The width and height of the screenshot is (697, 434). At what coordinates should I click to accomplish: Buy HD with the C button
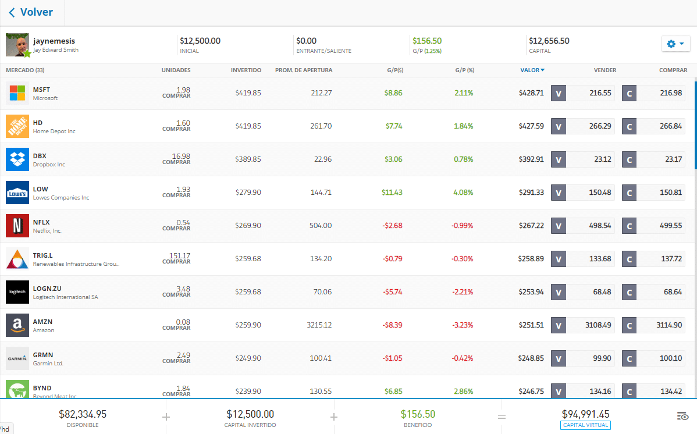tap(629, 126)
